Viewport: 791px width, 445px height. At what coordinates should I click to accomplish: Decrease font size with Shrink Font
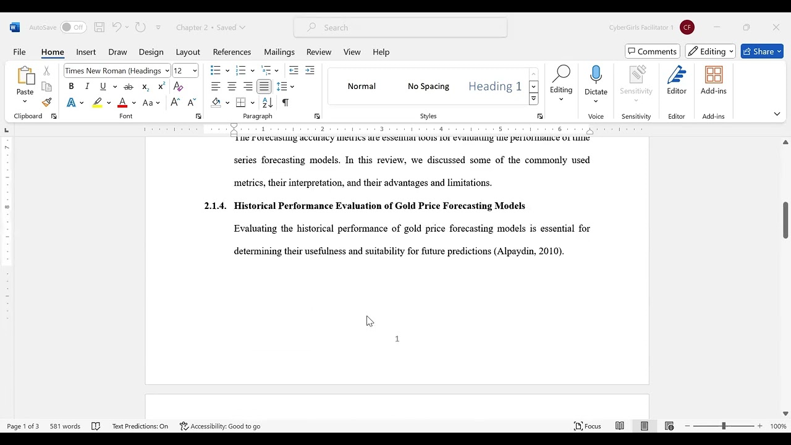(x=192, y=103)
